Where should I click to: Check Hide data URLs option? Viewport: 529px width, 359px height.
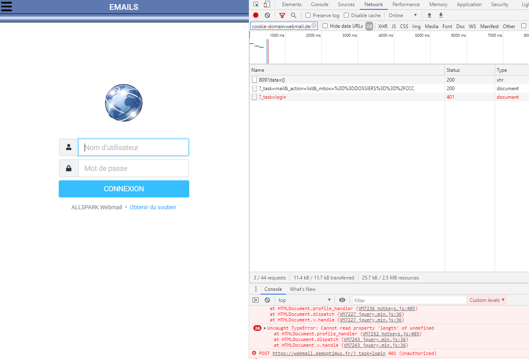coord(325,26)
